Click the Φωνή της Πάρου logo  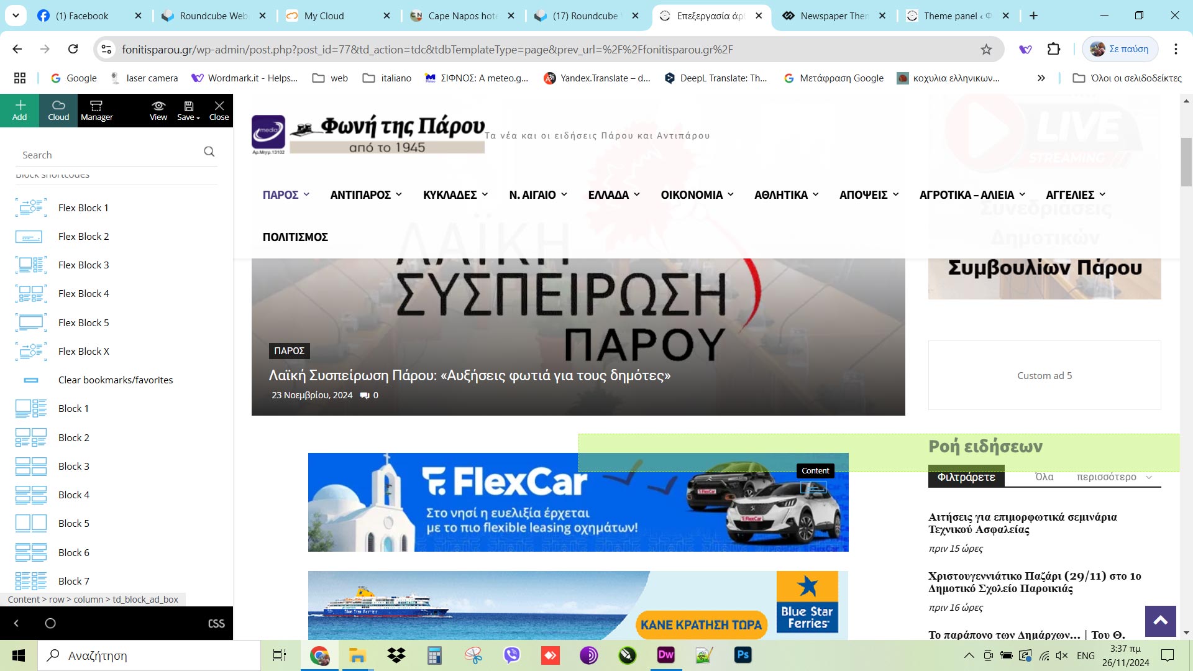368,134
